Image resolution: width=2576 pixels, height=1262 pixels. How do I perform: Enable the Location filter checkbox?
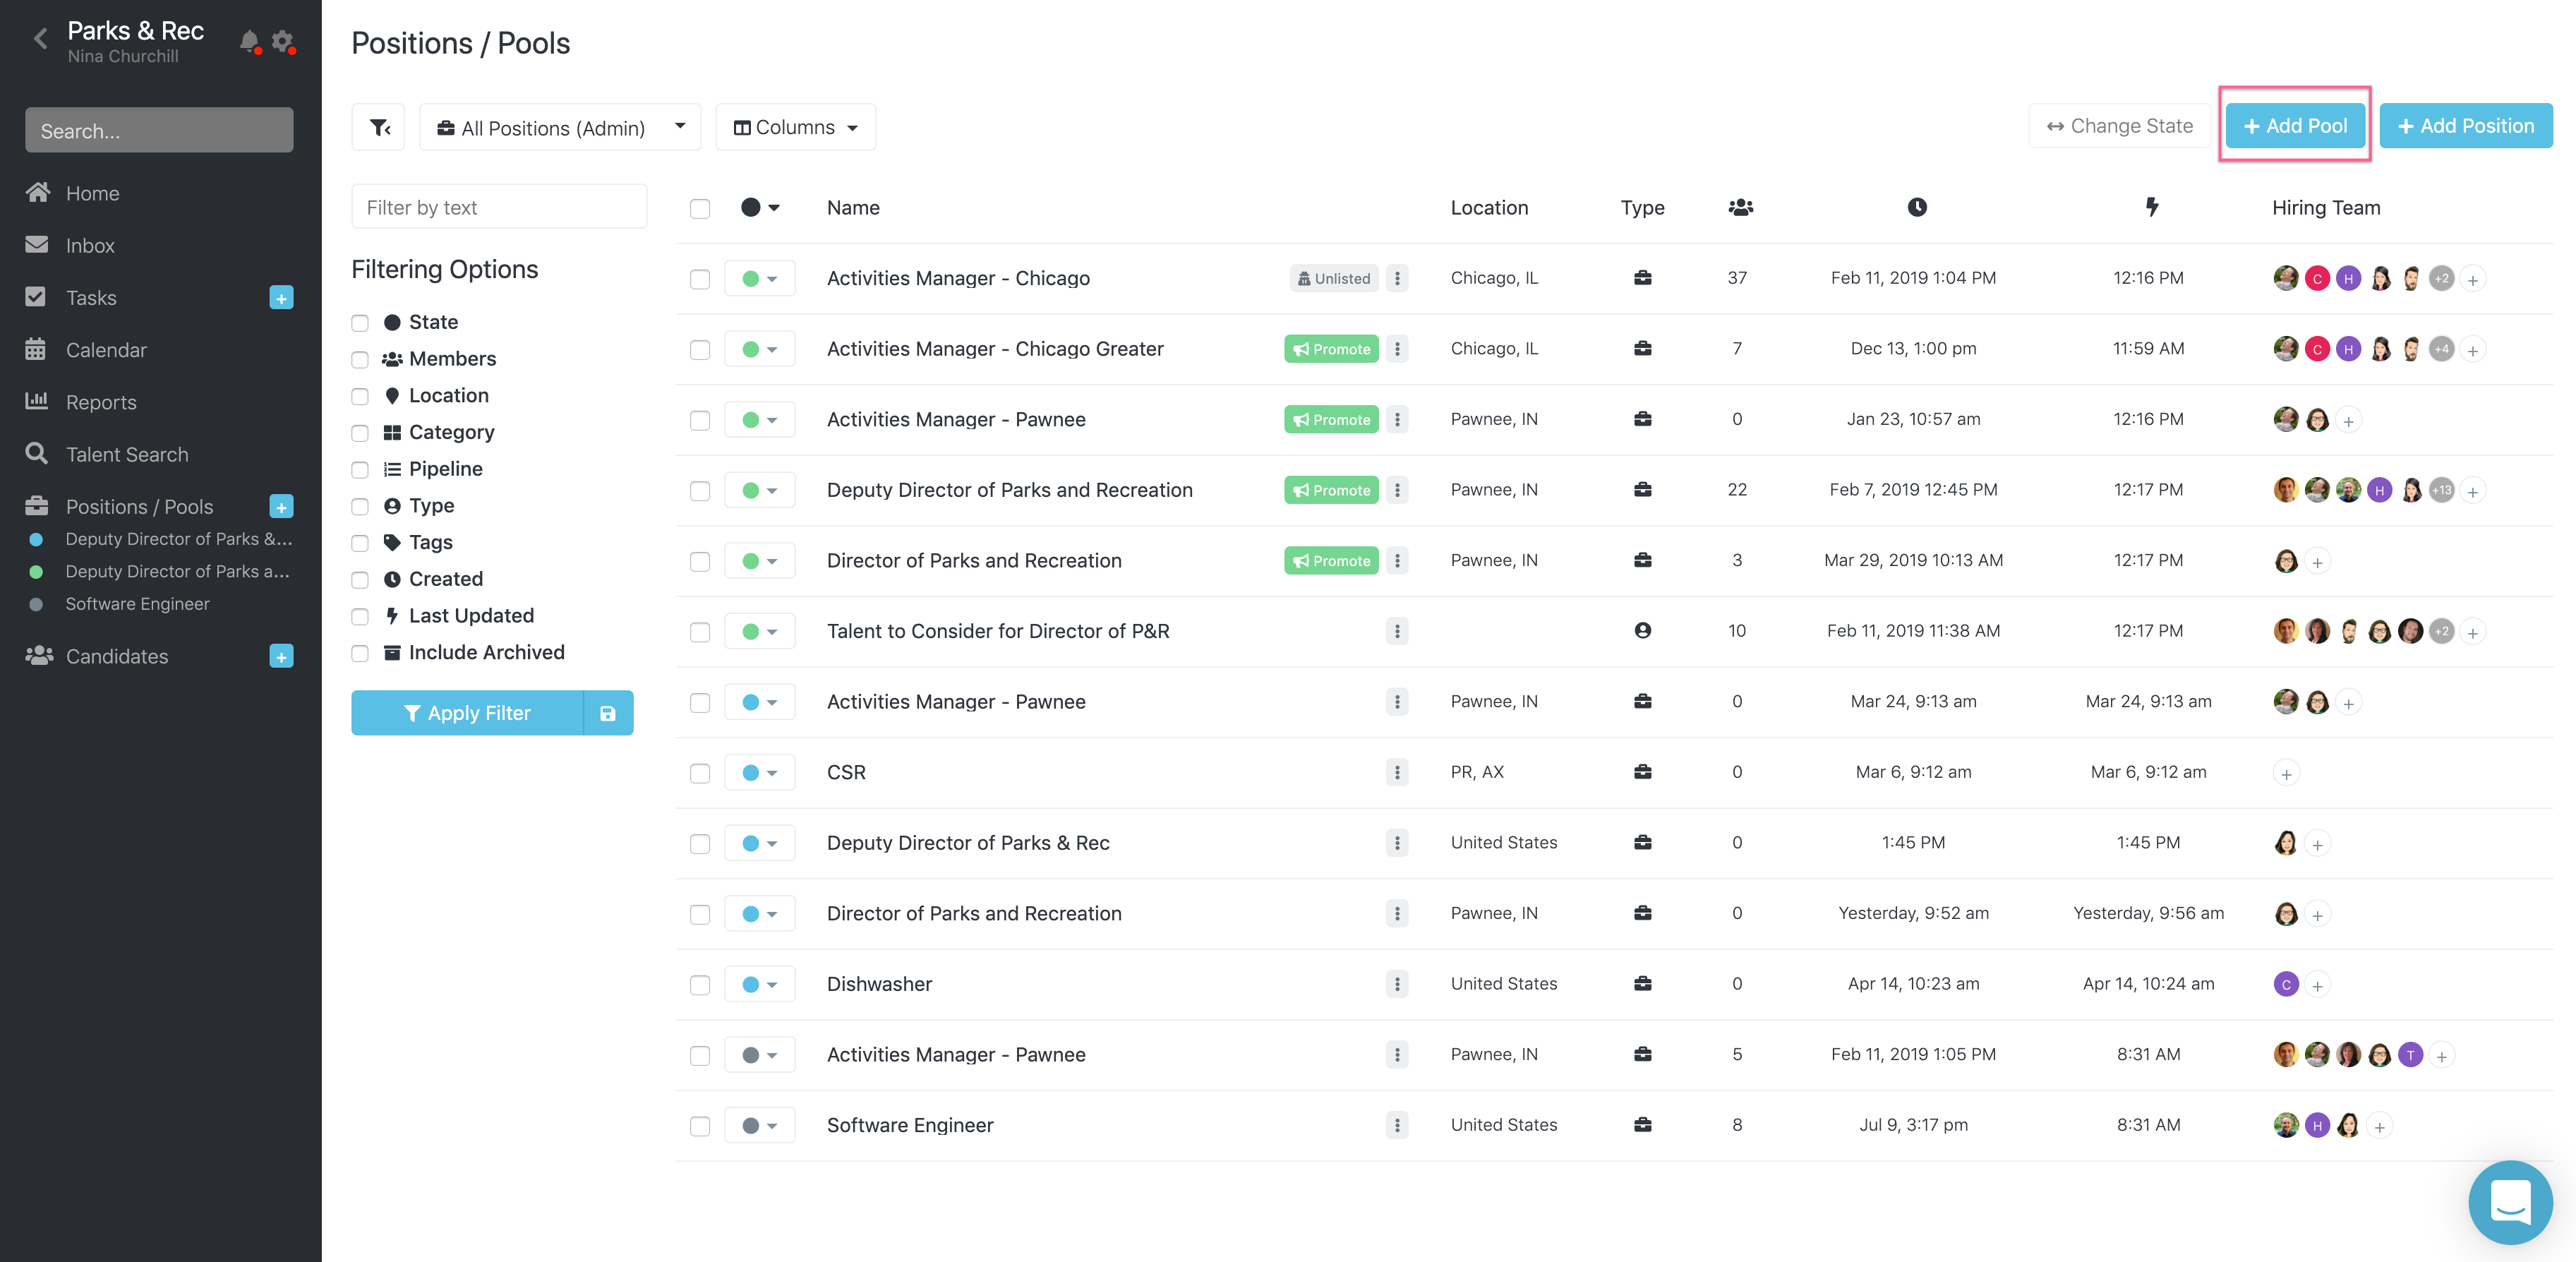click(x=360, y=396)
